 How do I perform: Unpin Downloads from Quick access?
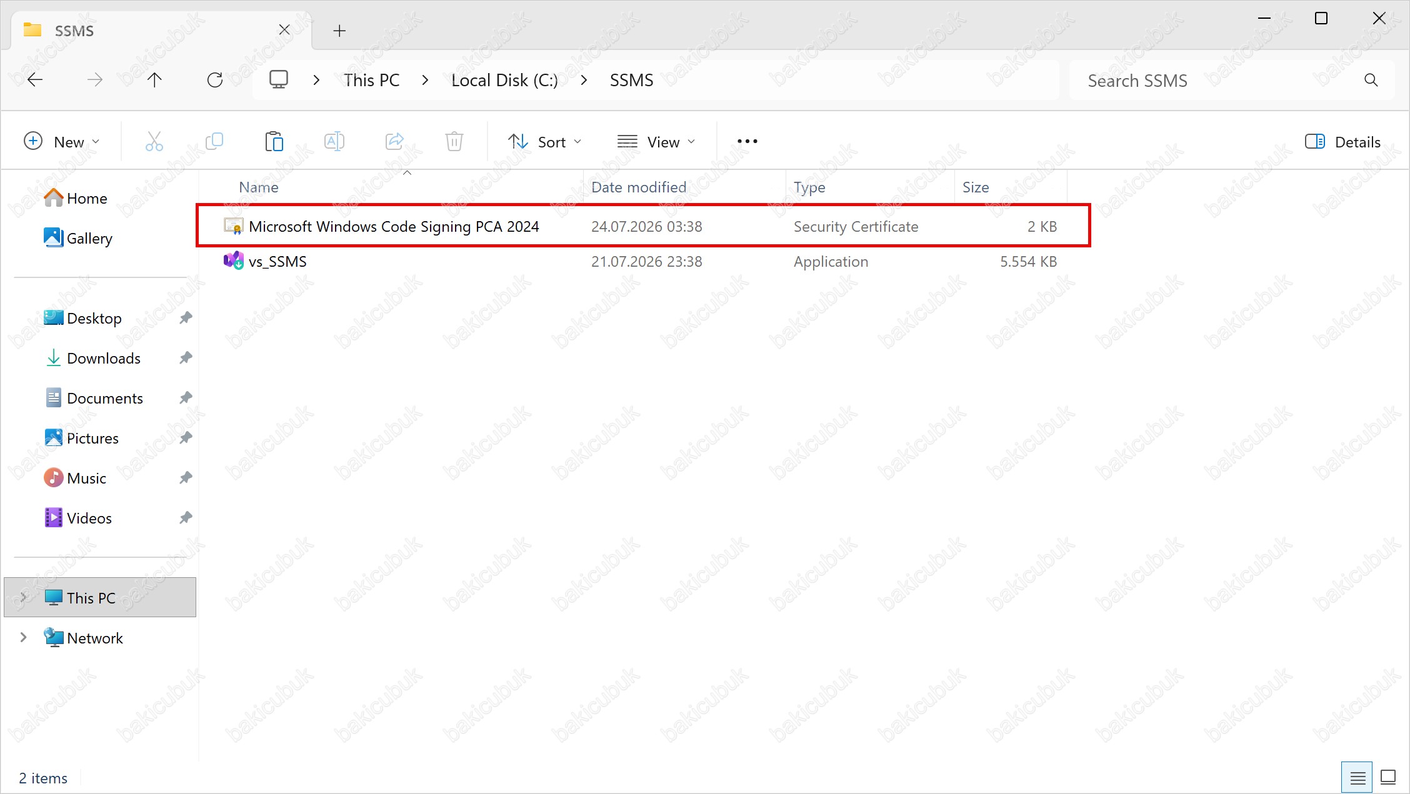click(x=186, y=358)
